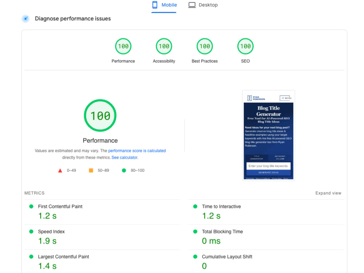364x273 pixels.
Task: Select the Best Practices score gauge
Action: (x=205, y=46)
